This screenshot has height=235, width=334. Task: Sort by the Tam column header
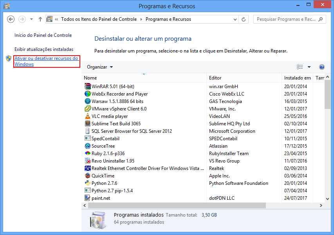coord(319,78)
